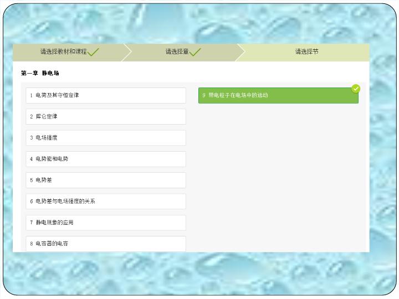399x299 pixels.
Task: Select section 8 电容器的电容
Action: 106,244
